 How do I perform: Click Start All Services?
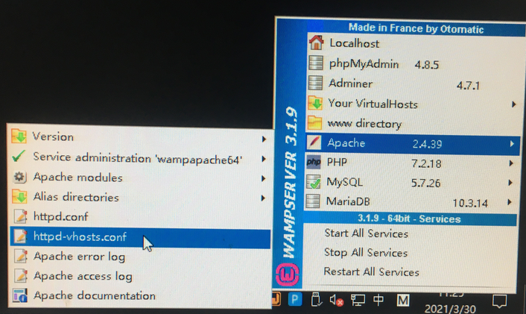(366, 233)
